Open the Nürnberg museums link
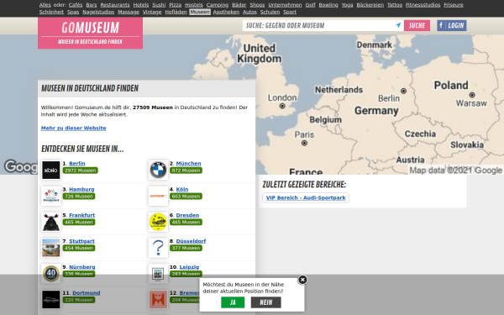 click(x=82, y=267)
